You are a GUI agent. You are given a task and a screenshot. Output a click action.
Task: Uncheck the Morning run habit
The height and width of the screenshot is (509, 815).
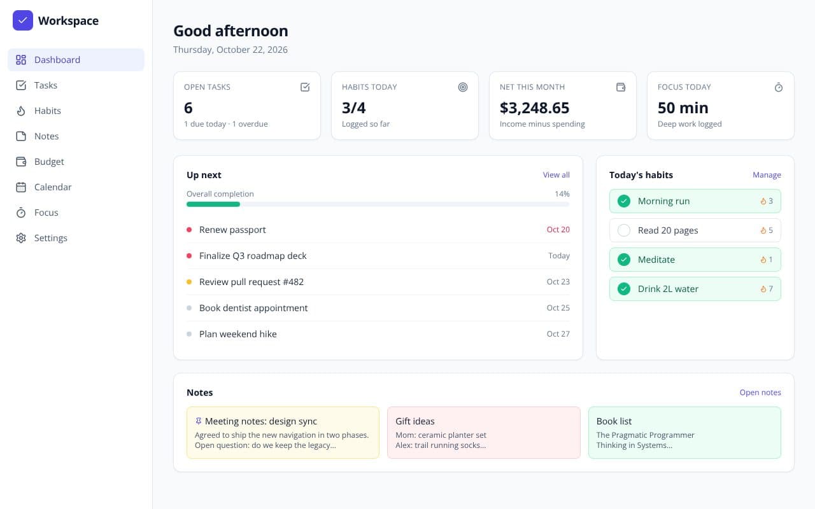[x=625, y=201]
